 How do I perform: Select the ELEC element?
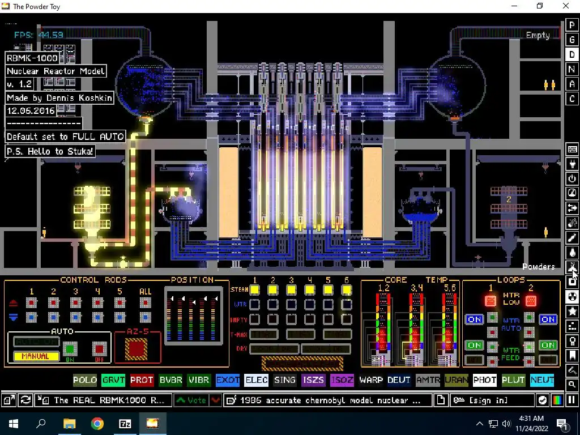(257, 380)
